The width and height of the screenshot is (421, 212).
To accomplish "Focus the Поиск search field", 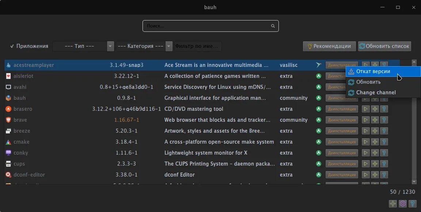I will click(x=210, y=26).
